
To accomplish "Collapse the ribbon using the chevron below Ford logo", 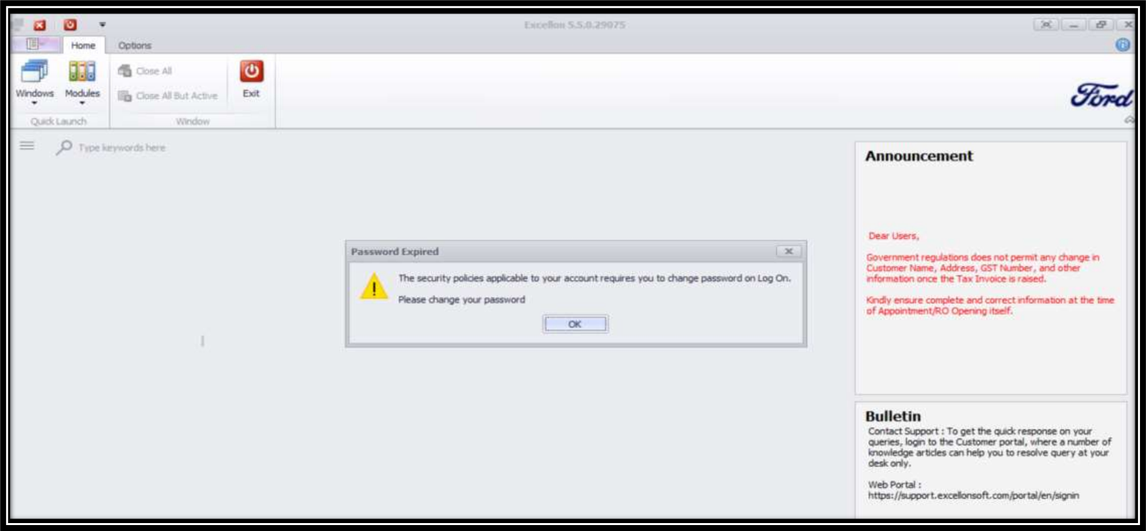I will point(1129,120).
